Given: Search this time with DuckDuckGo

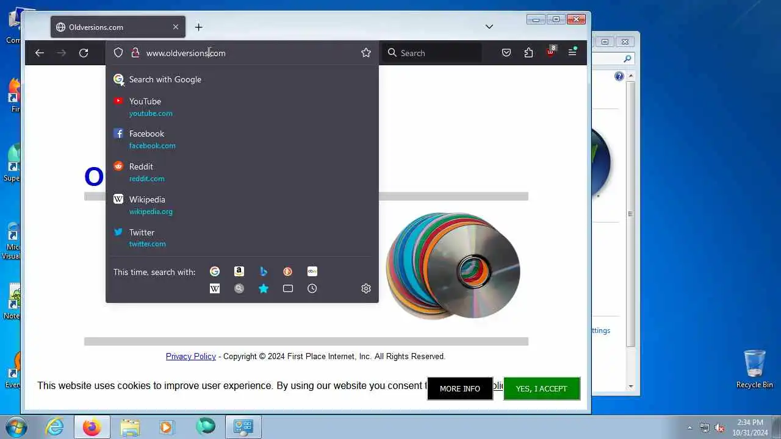Looking at the screenshot, I should 288,271.
